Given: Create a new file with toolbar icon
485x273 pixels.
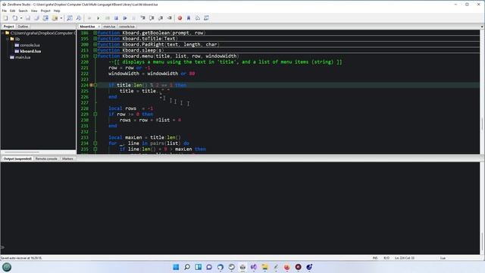Looking at the screenshot, I should pyautogui.click(x=6, y=18).
